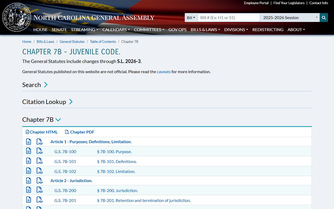
Task: Open HTML icon for G.S. 7B-102 row
Action: [x=28, y=171]
